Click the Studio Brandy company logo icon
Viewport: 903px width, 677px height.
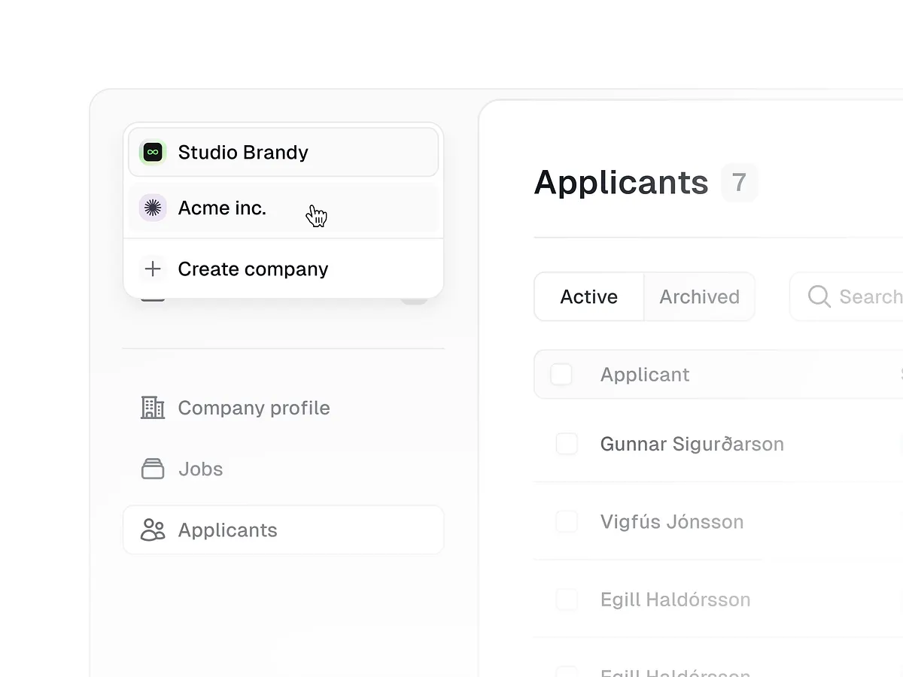pyautogui.click(x=153, y=152)
